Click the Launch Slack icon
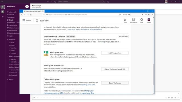The width and height of the screenshot is (182, 102). (149, 20)
